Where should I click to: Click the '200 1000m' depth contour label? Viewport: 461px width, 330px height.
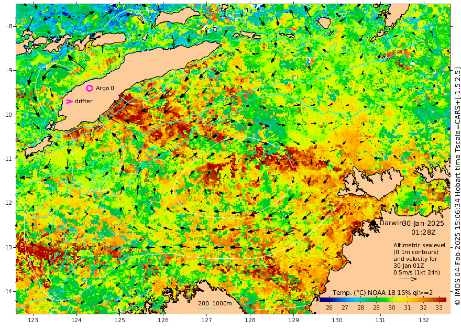(x=215, y=303)
